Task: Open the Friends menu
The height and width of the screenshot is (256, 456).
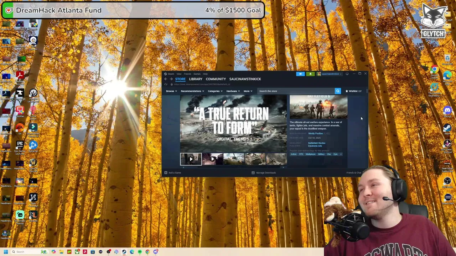Action: tap(187, 74)
